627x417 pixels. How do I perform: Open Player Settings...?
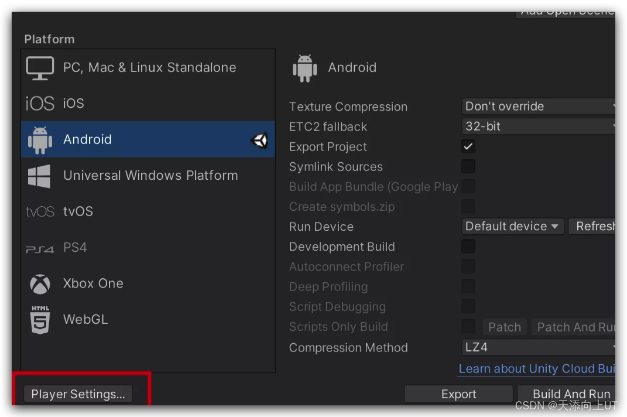[x=78, y=394]
